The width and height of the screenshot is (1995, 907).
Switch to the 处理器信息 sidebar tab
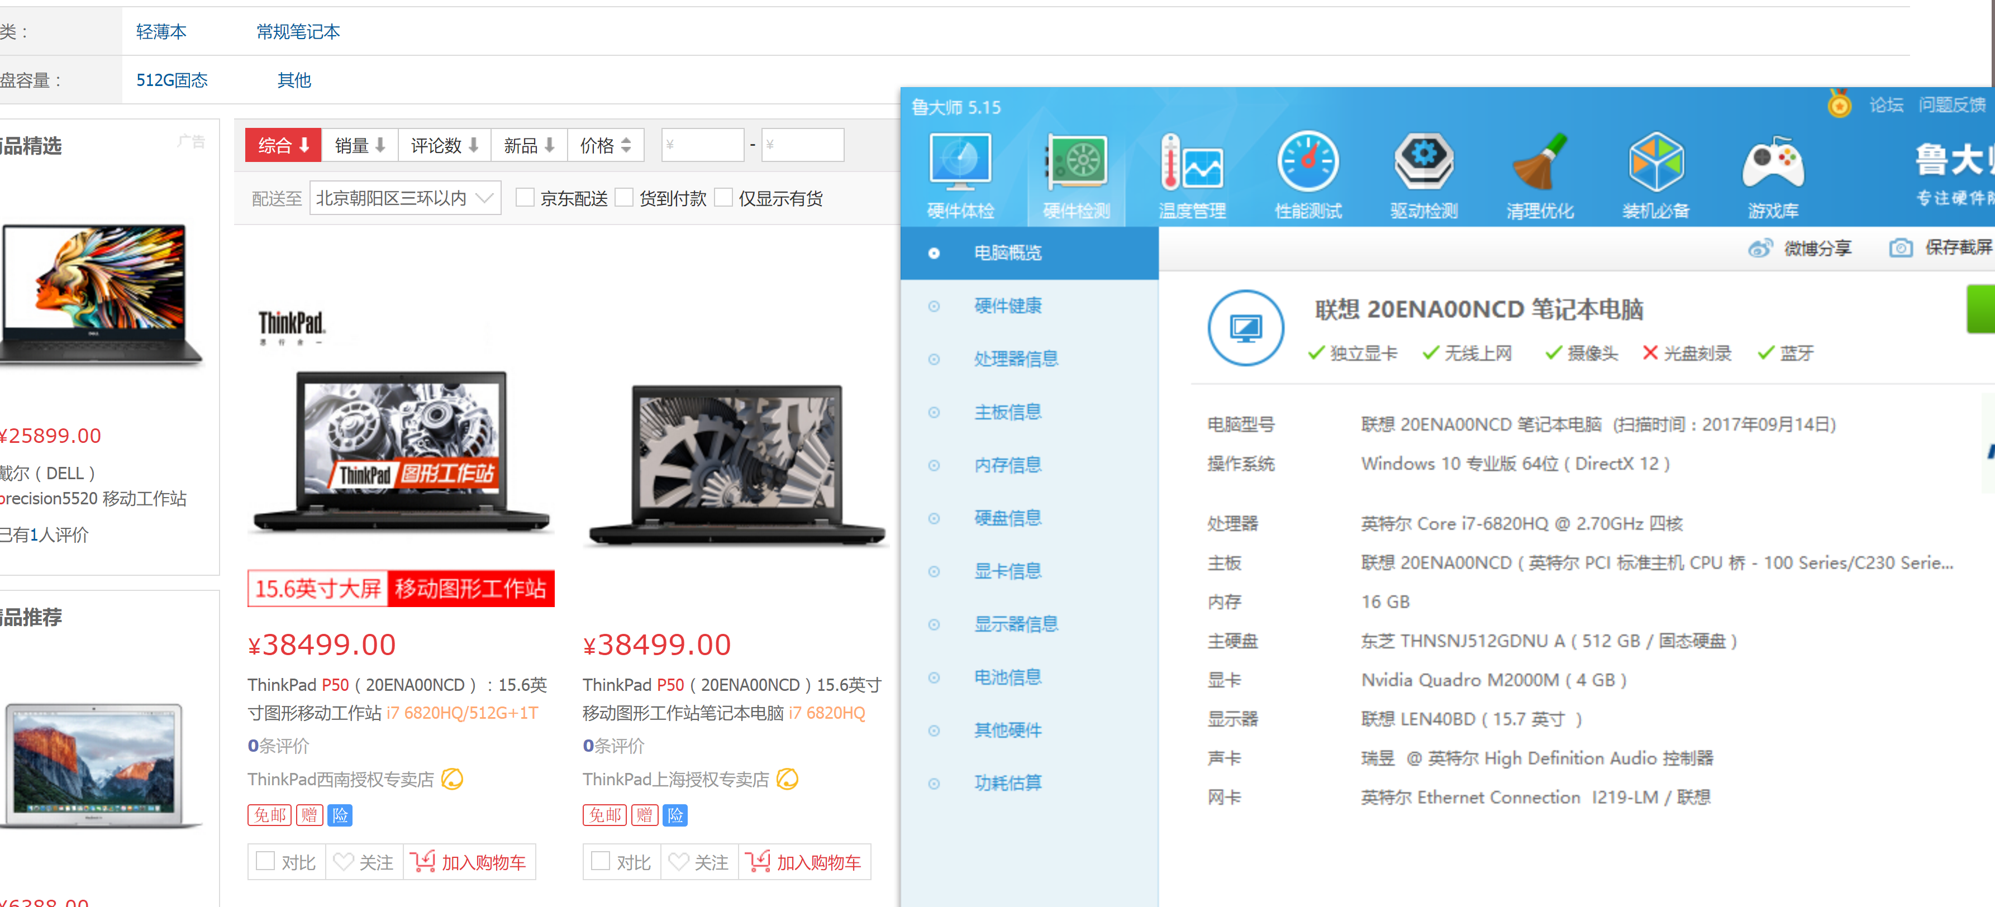point(1015,359)
